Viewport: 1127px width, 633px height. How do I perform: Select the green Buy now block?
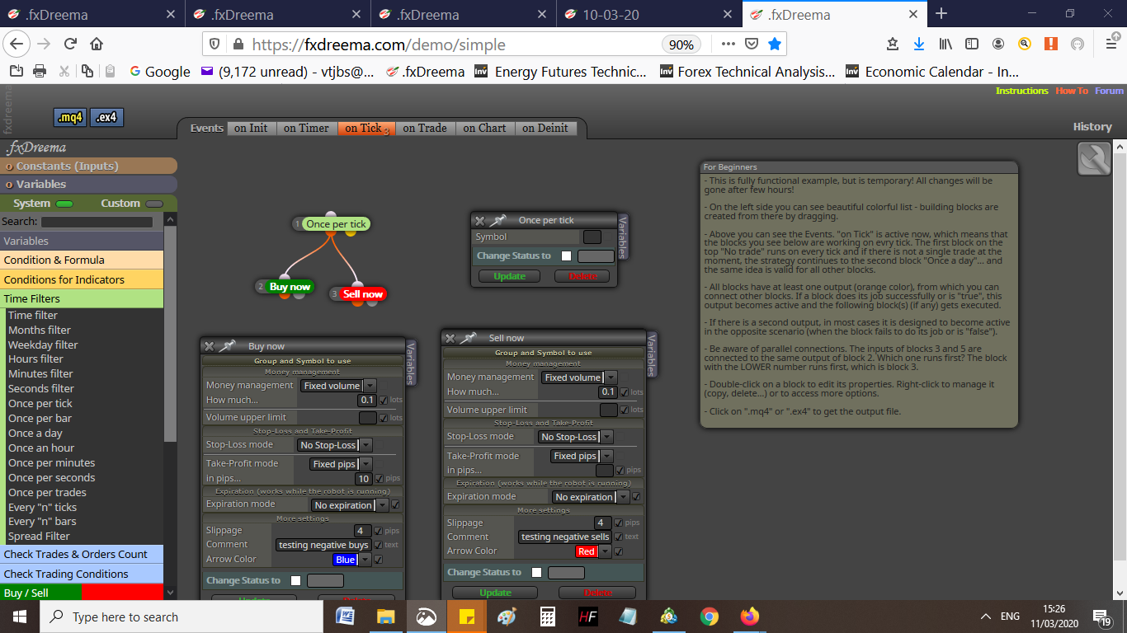(290, 287)
